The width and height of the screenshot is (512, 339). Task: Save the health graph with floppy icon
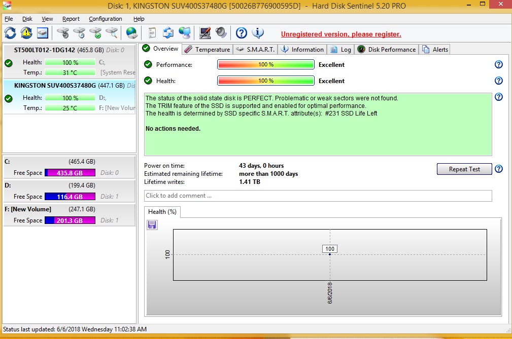[152, 224]
